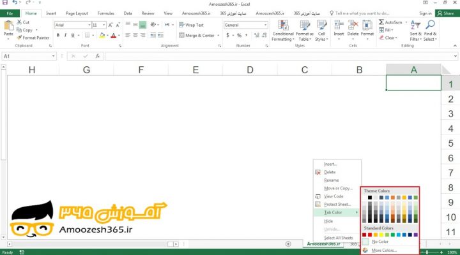Image resolution: width=460 pixels, height=255 pixels.
Task: Click the Sign in link
Action: (x=425, y=13)
